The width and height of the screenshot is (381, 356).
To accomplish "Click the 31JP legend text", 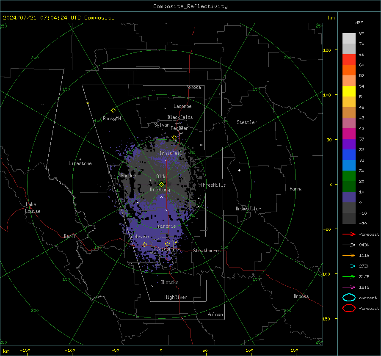I will [364, 276].
